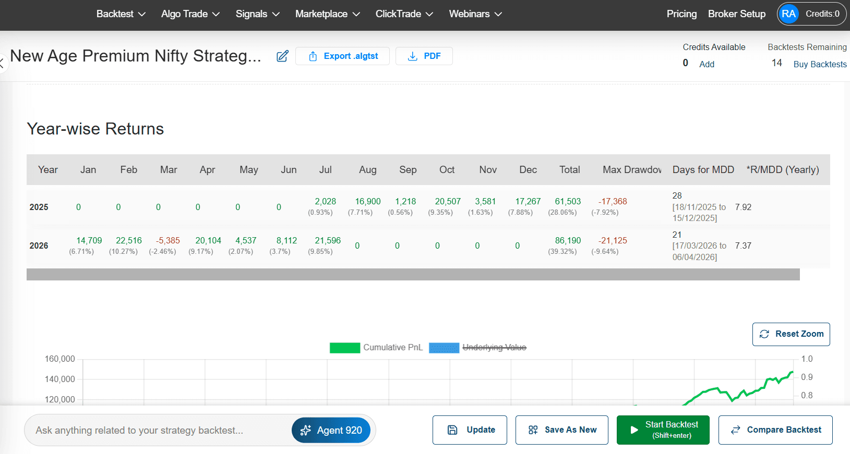Click the RA profile avatar
Viewport: 850px width, 454px height.
coord(788,14)
